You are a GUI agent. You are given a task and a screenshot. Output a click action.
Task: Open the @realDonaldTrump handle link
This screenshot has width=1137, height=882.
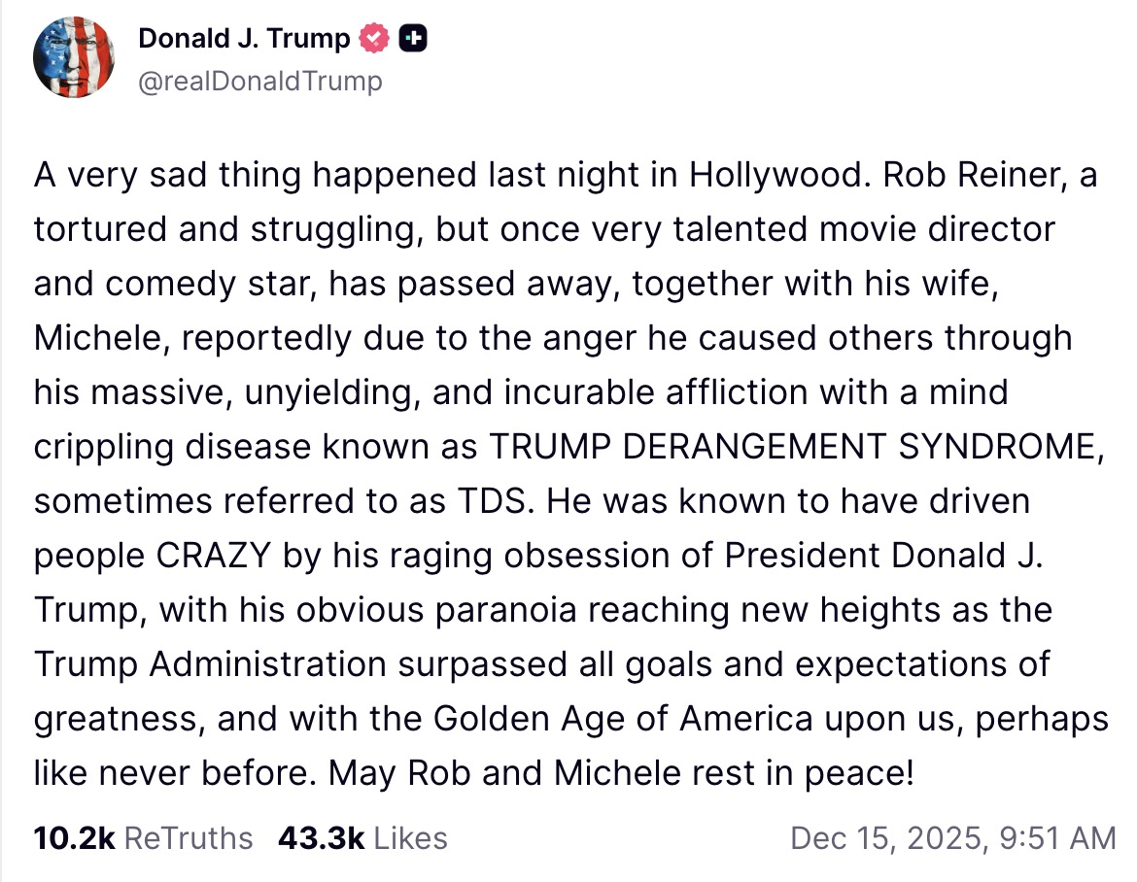point(260,81)
